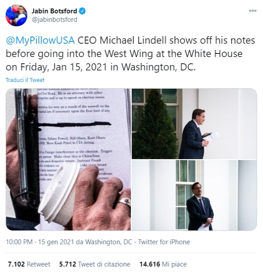Click the blue verified badge
Screen dimensions: 263x275
pos(82,11)
